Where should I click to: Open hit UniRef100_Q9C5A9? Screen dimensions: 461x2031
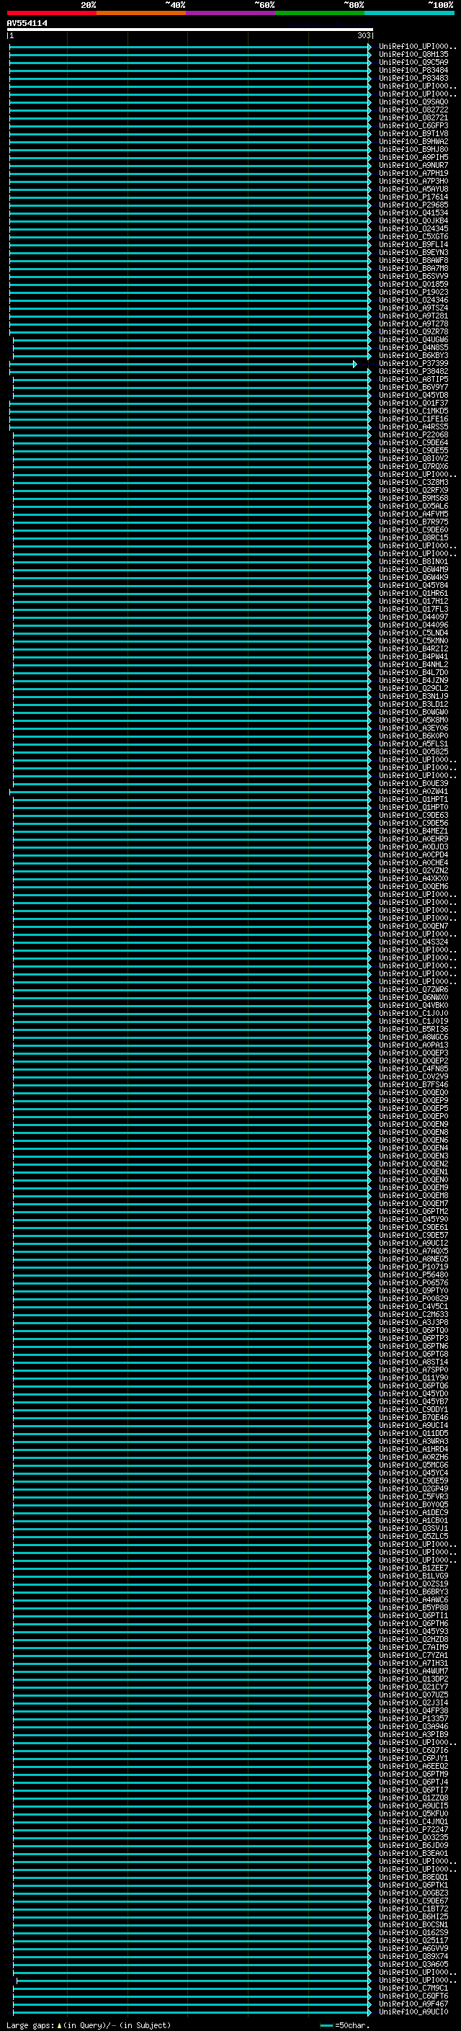click(x=413, y=62)
